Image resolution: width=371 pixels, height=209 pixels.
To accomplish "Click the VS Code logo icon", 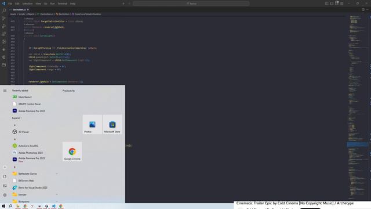I will pyautogui.click(x=3, y=3).
